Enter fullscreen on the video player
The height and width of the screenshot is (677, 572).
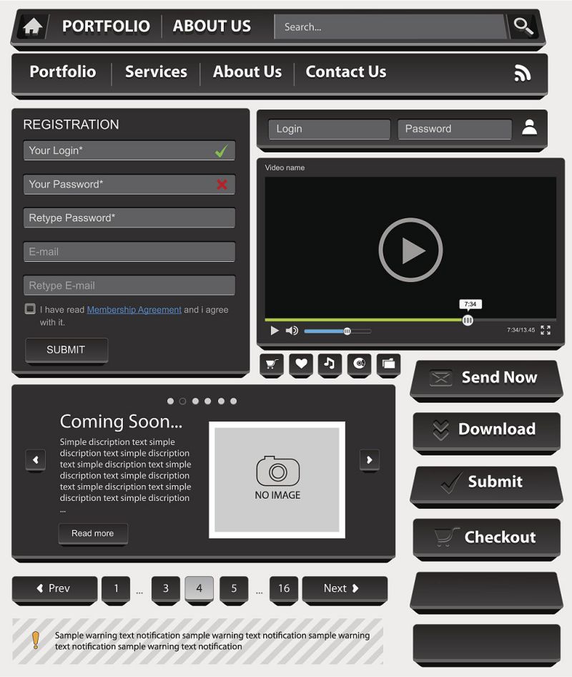point(546,331)
